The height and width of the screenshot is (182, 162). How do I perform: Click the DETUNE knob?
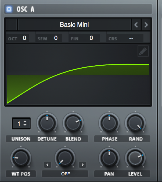(47, 123)
